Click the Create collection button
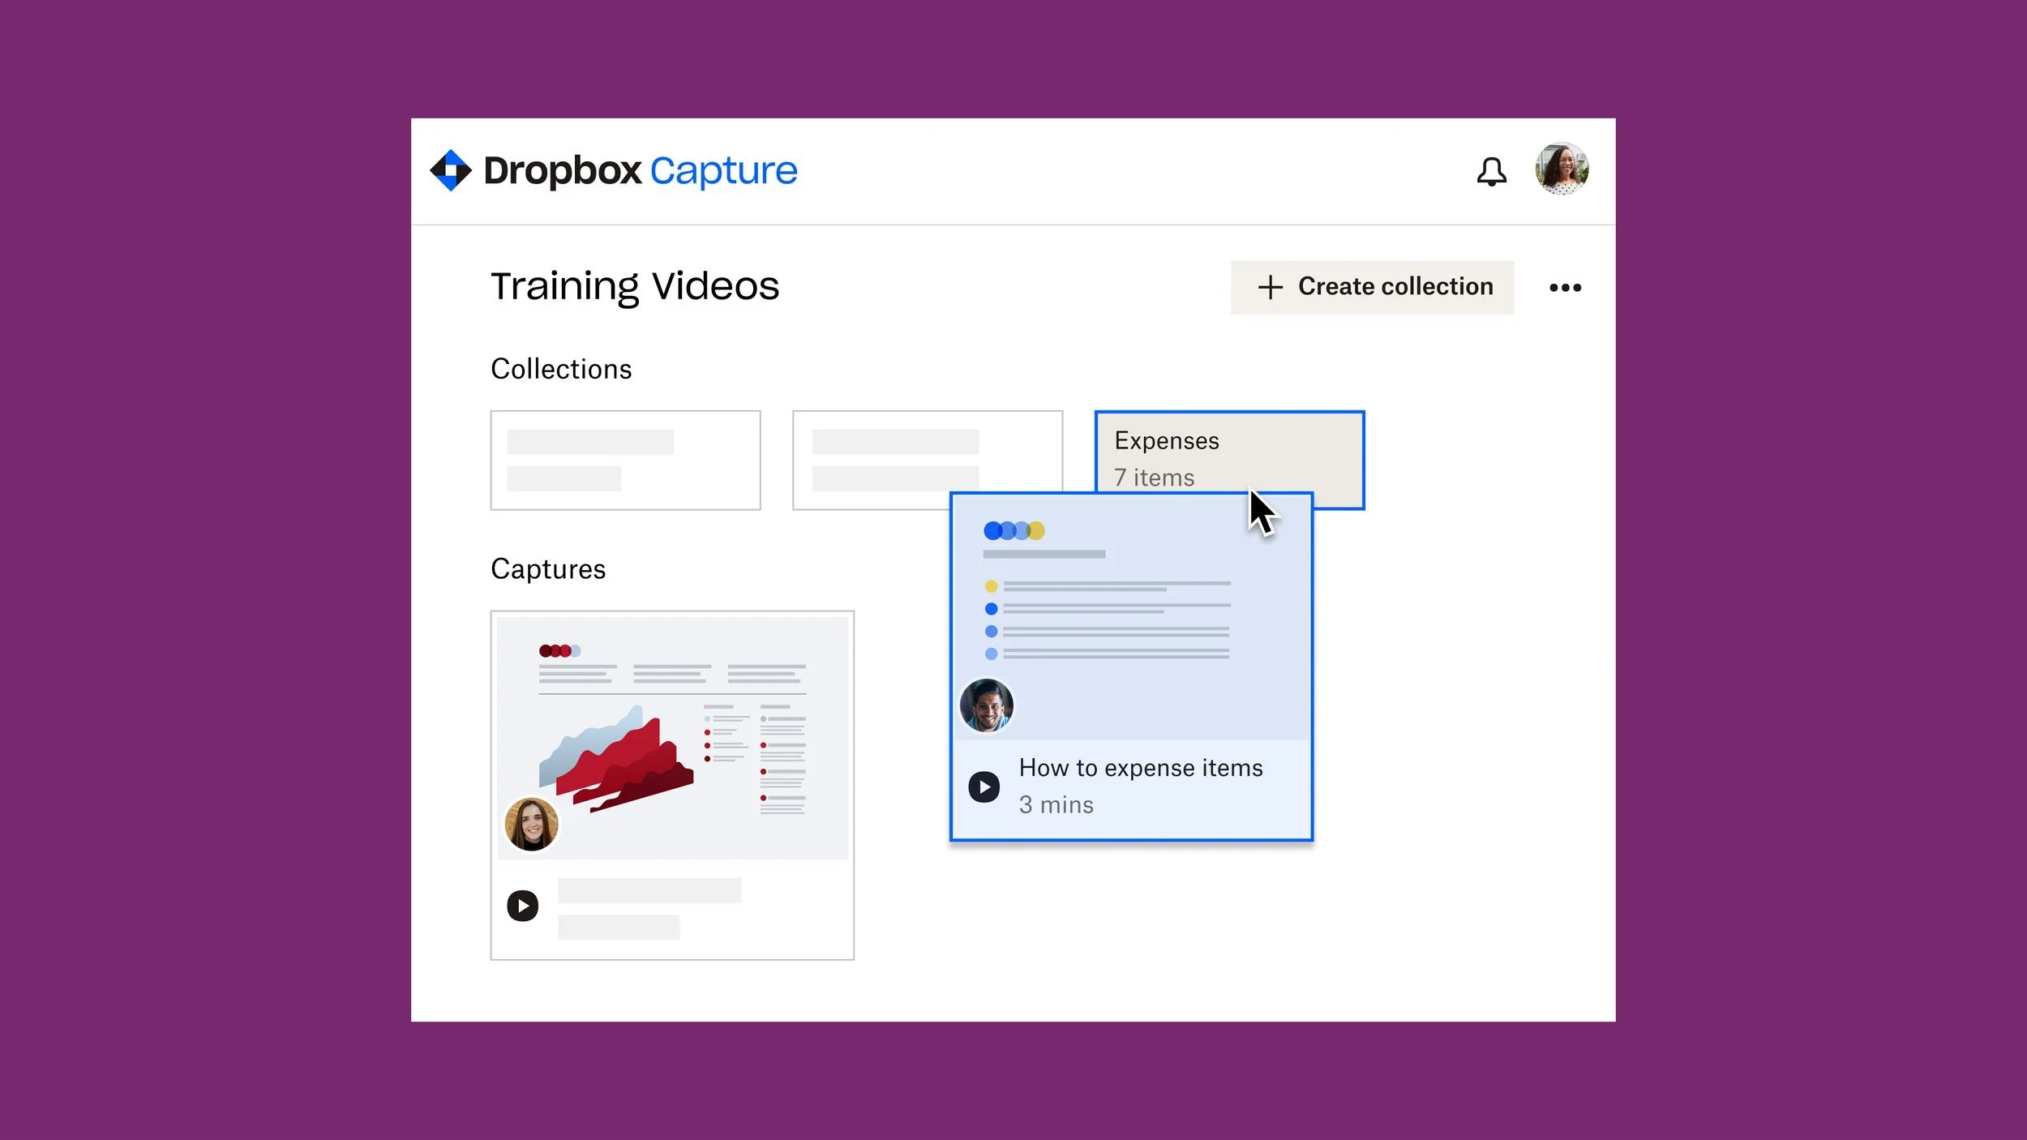 pyautogui.click(x=1372, y=287)
